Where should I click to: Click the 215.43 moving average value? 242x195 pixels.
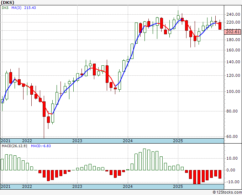[x=30, y=7]
